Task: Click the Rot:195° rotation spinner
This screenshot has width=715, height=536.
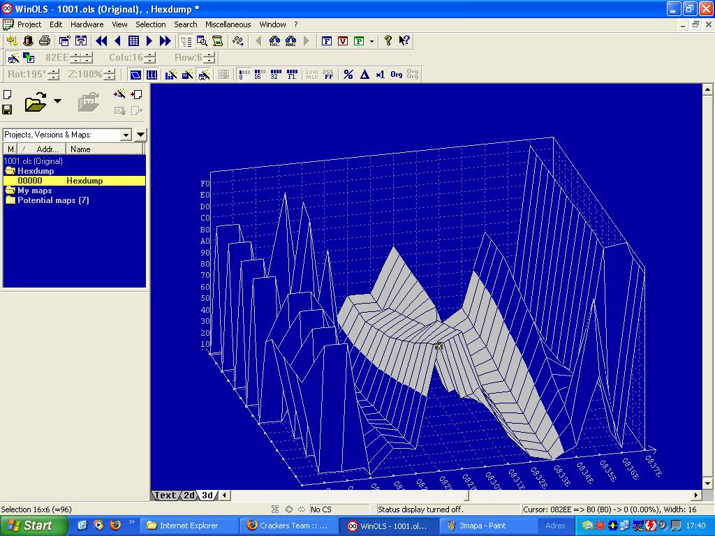Action: pyautogui.click(x=53, y=74)
